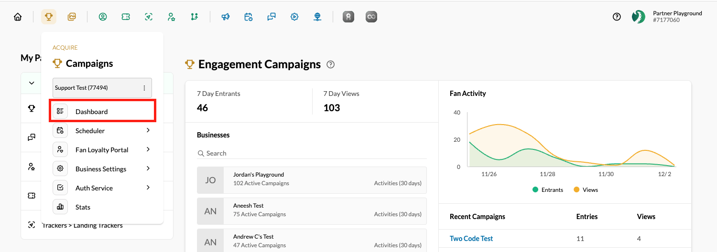Screen dimensions: 717x252
Task: Open Business Settings menu item
Action: click(101, 169)
